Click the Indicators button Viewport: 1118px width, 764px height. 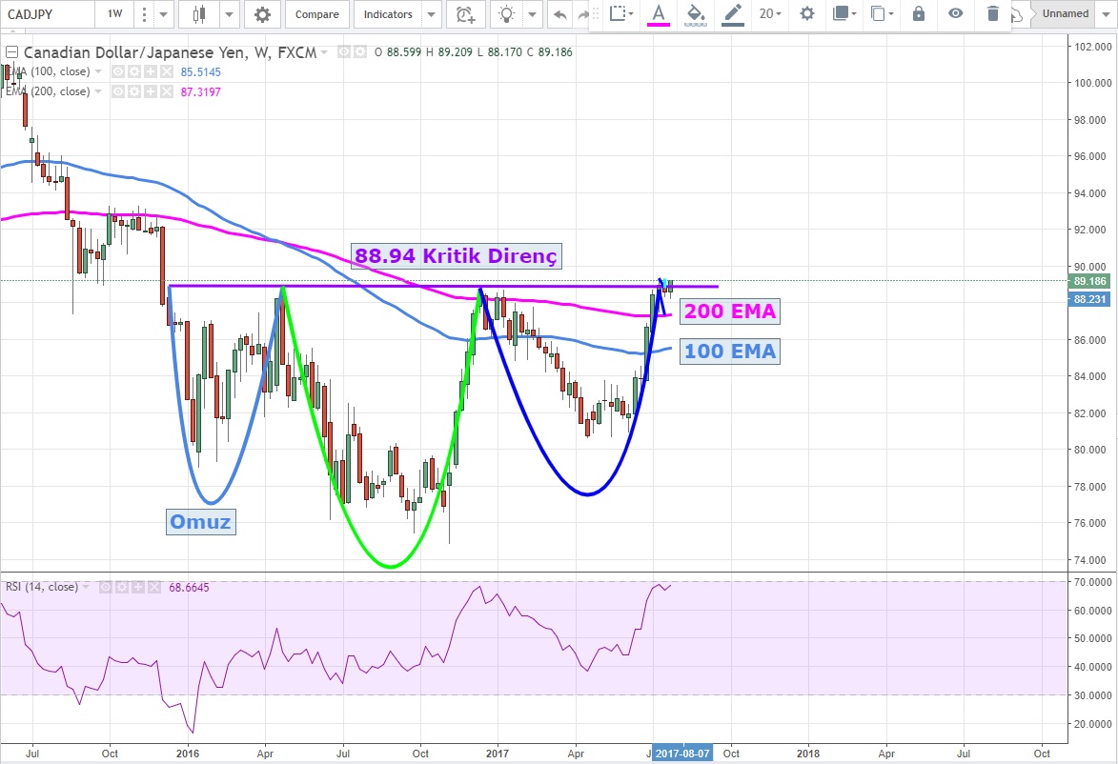point(388,14)
